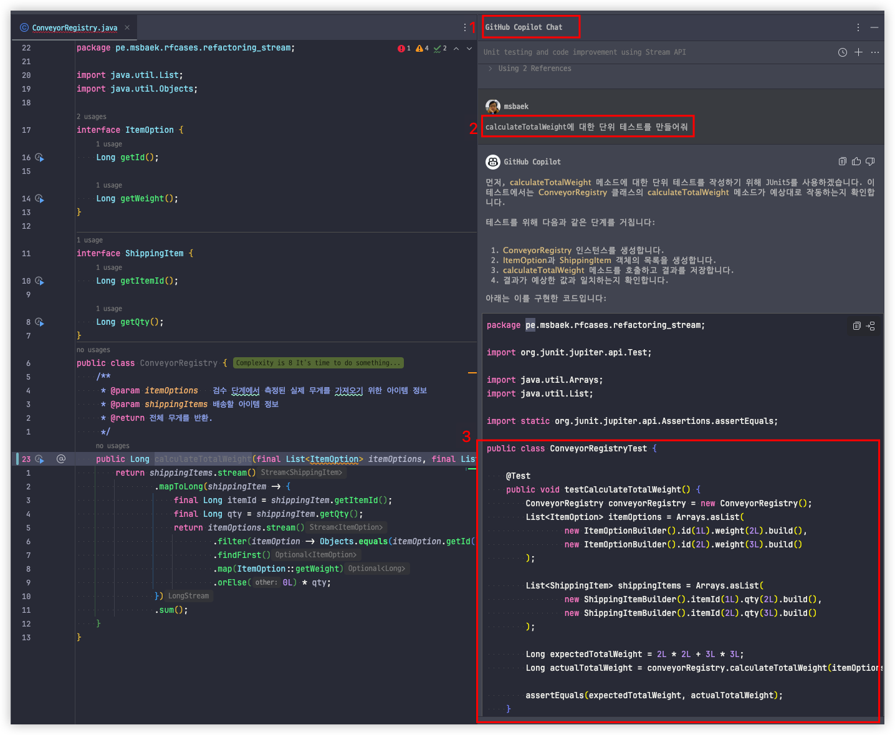Click the other: parameter hint in orElse

point(266,583)
